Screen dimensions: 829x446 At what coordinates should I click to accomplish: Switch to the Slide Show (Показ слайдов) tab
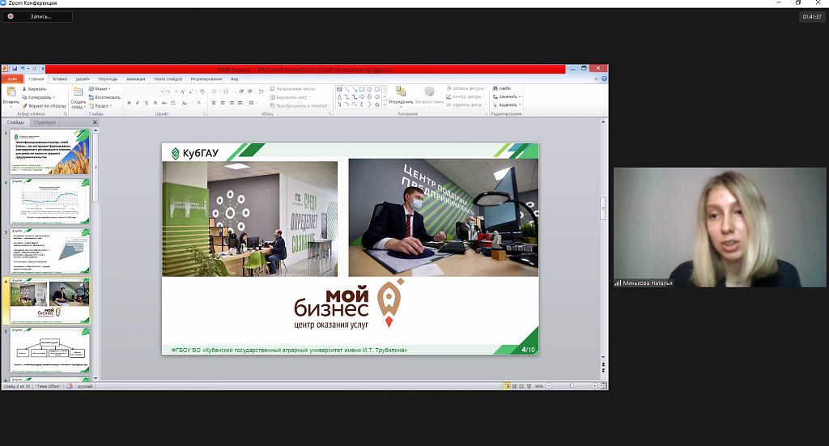(x=168, y=79)
